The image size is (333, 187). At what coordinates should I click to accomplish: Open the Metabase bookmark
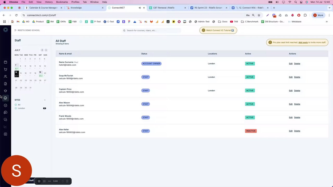pos(294,22)
